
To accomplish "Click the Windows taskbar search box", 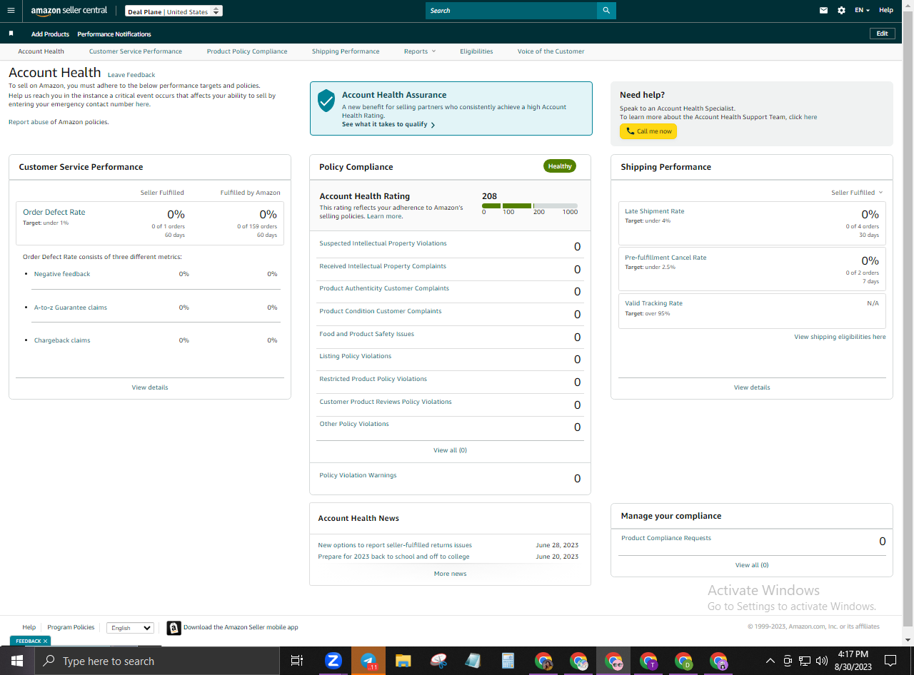I will pos(156,661).
